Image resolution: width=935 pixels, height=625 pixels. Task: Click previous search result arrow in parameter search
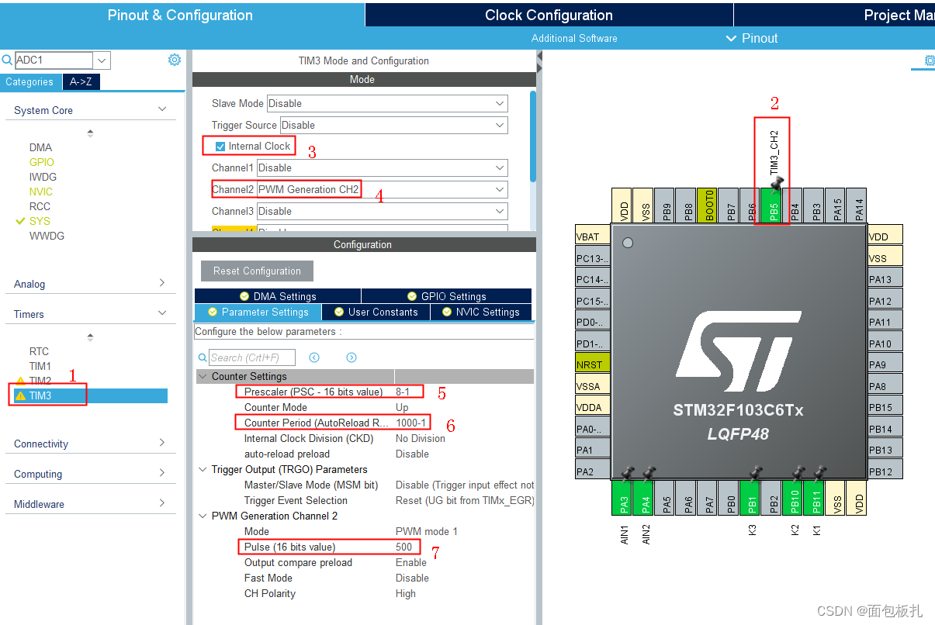[314, 357]
